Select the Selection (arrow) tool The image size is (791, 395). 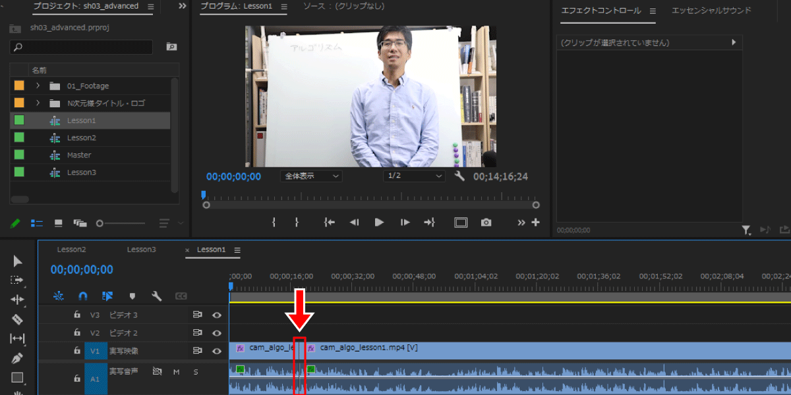pyautogui.click(x=18, y=261)
